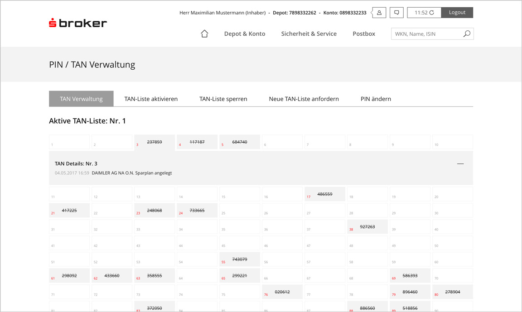The width and height of the screenshot is (522, 312).
Task: Click the Aktive TAN-Liste: Nr. 1 heading
Action: tap(87, 121)
